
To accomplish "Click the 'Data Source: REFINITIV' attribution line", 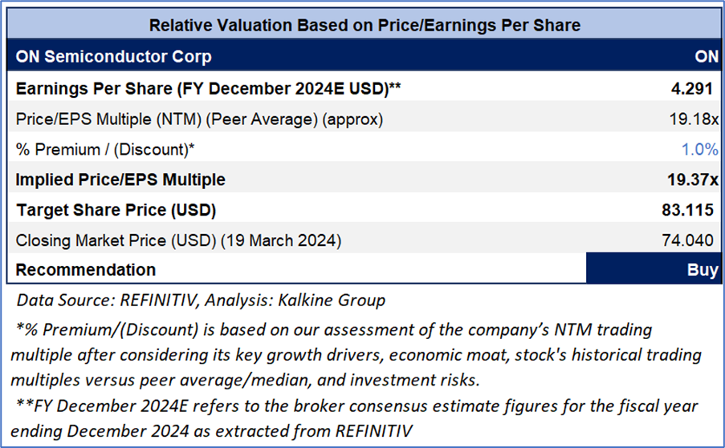I will point(201,301).
